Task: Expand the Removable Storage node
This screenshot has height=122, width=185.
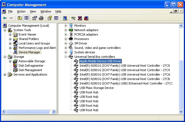Action: click(x=10, y=61)
